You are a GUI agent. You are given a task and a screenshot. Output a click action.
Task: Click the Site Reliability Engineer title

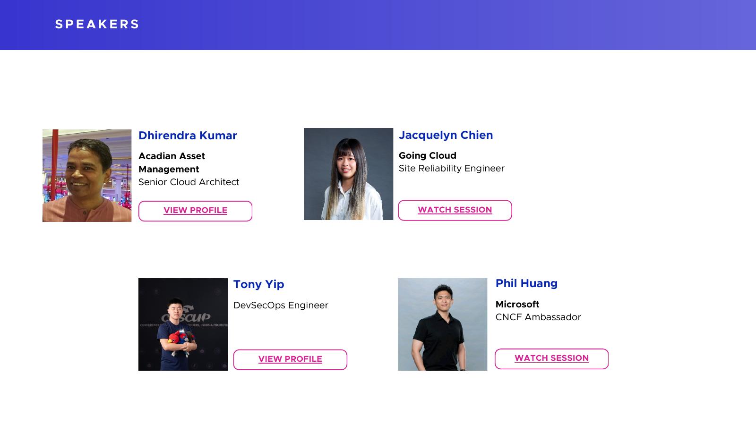click(x=451, y=169)
